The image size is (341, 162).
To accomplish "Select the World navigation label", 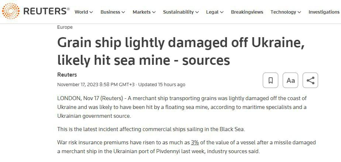I will click(81, 12).
